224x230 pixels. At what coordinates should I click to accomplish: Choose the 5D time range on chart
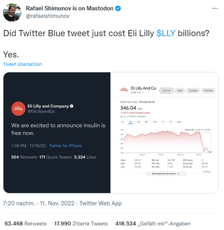[x=130, y=122]
